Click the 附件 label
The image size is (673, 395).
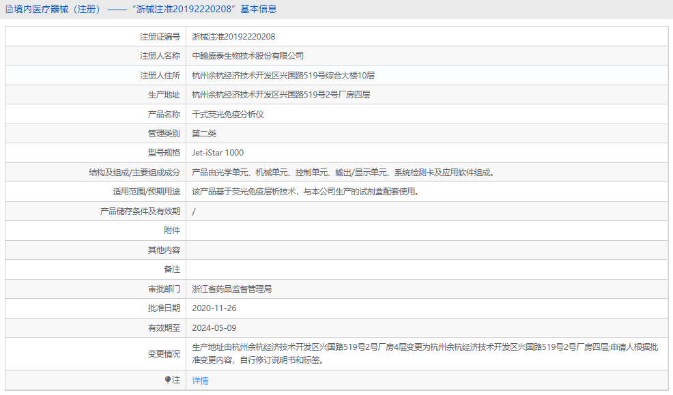pyautogui.click(x=172, y=231)
